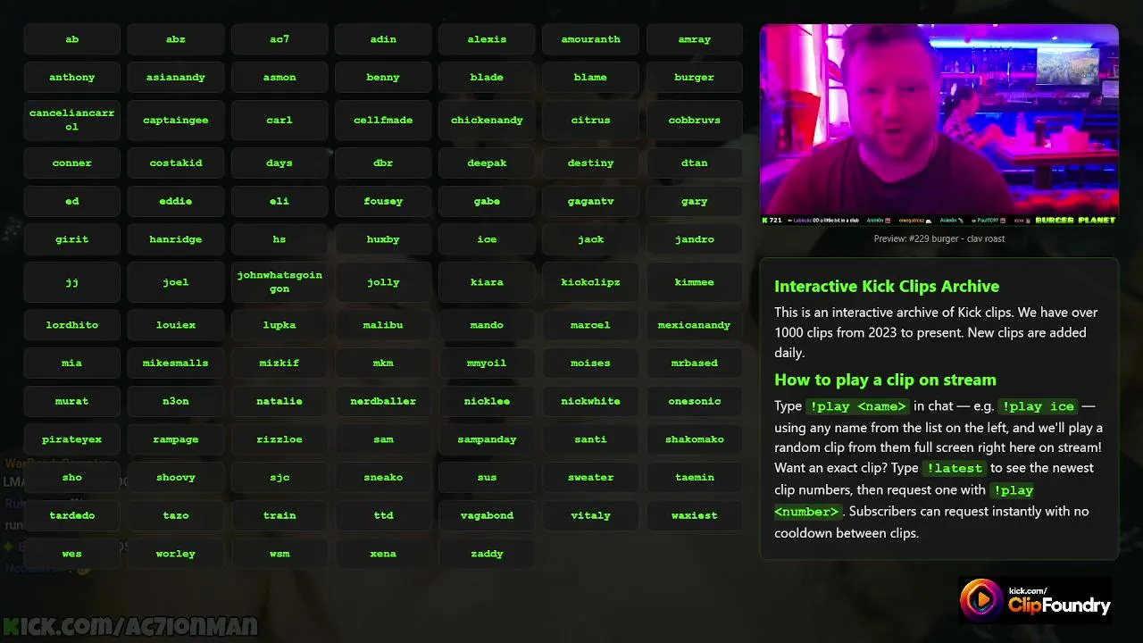This screenshot has height=643, width=1143.
Task: Click the "Preview: #229 burger - clav roast" caption
Action: point(939,238)
